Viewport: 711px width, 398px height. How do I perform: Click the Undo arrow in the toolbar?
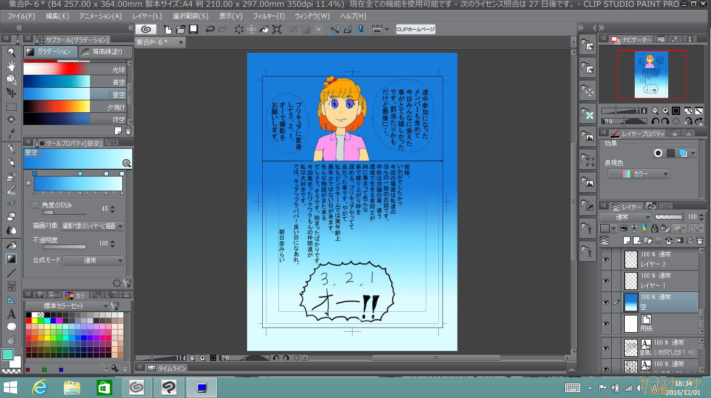210,29
